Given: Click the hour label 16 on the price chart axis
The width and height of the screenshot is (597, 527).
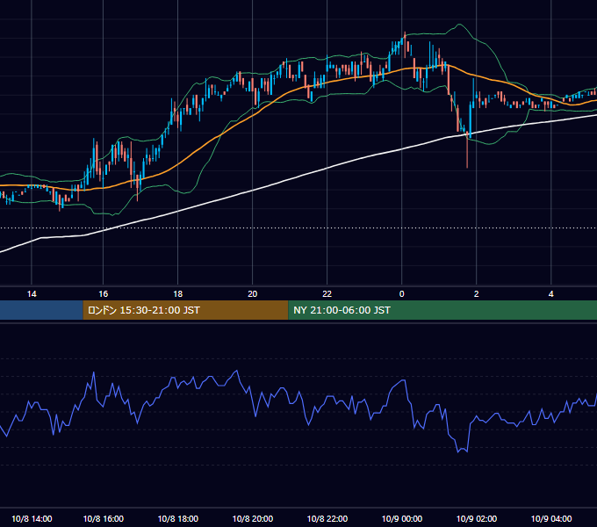Looking at the screenshot, I should click(x=104, y=293).
